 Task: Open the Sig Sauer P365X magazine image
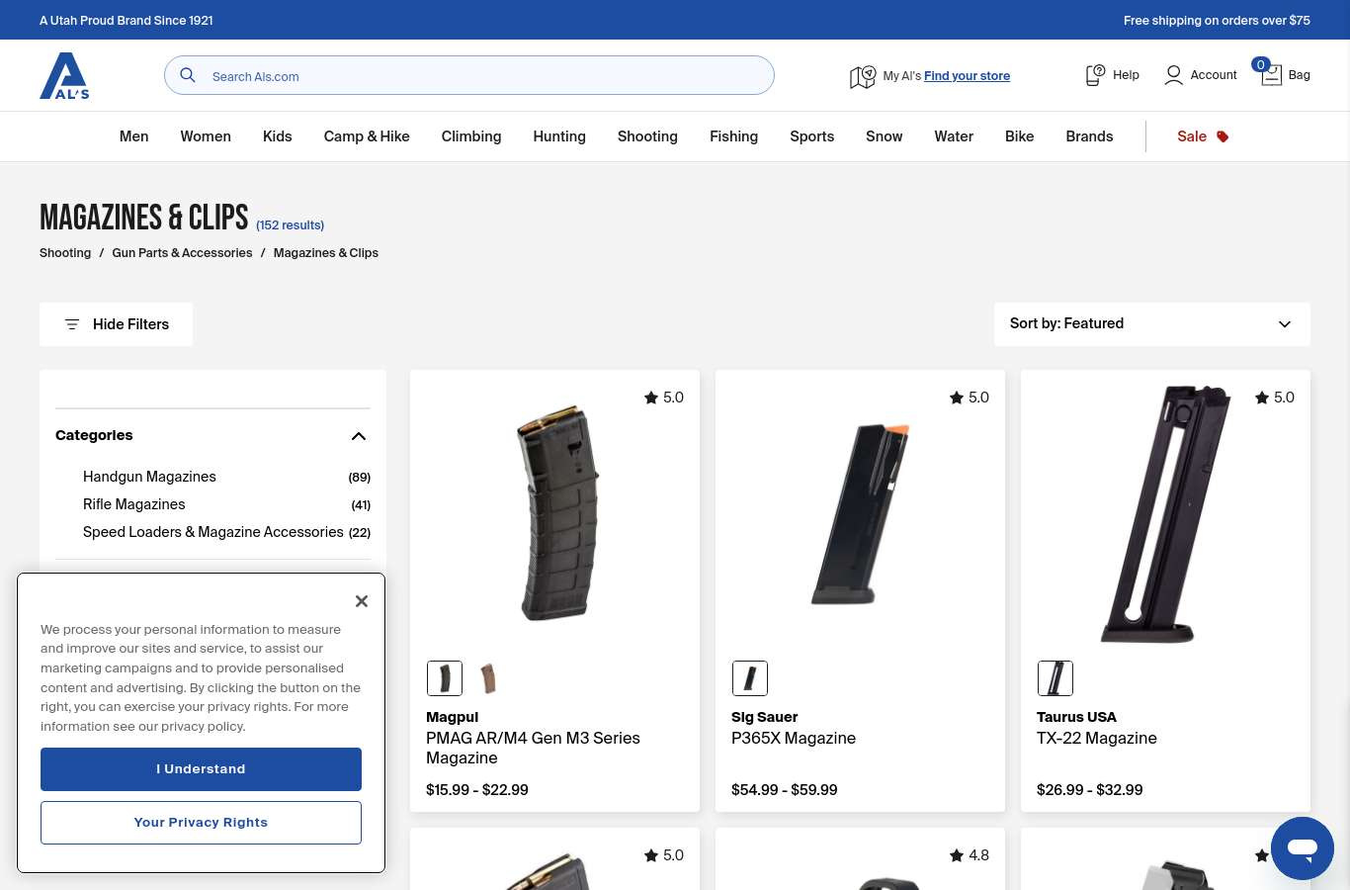pos(860,512)
